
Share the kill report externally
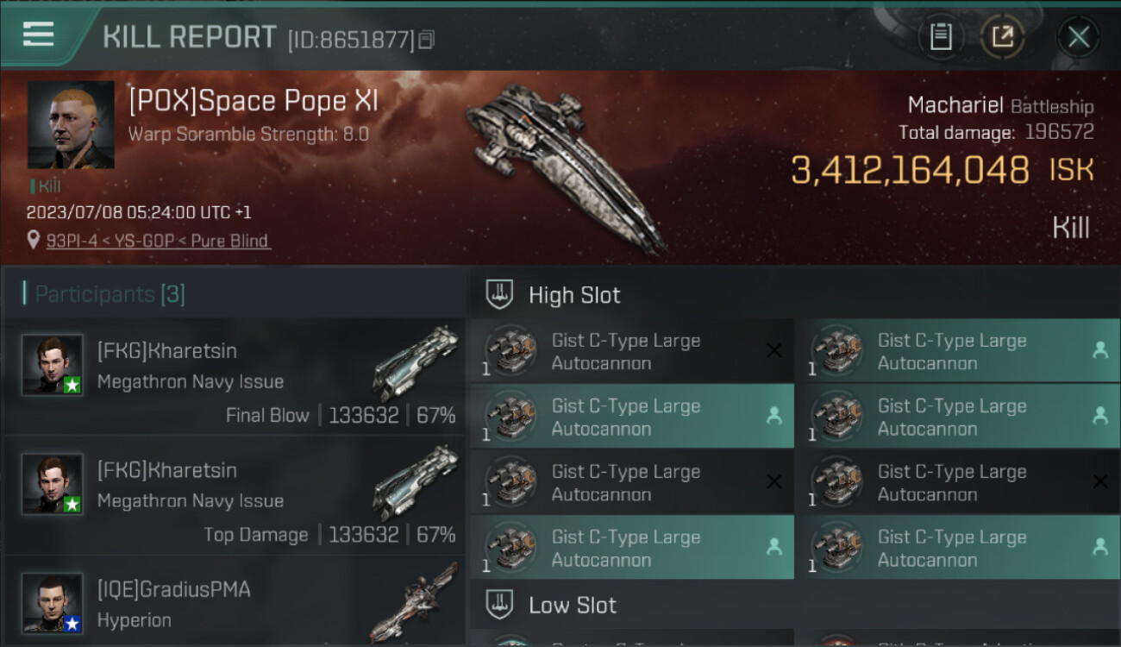coord(1002,36)
